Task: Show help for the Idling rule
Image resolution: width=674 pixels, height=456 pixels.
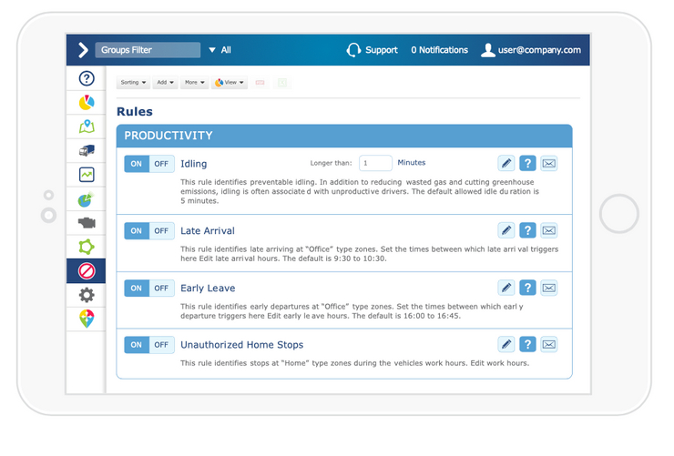Action: (x=527, y=163)
